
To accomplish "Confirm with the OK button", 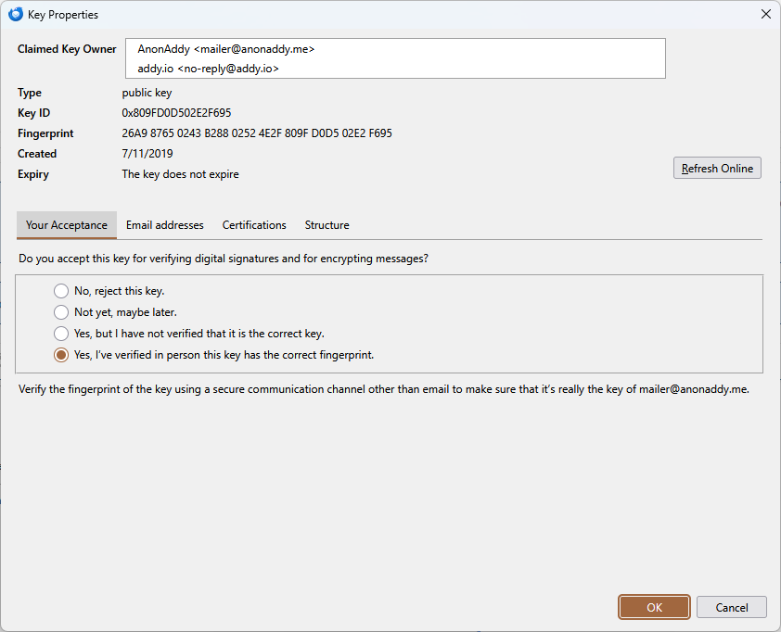I will point(654,607).
